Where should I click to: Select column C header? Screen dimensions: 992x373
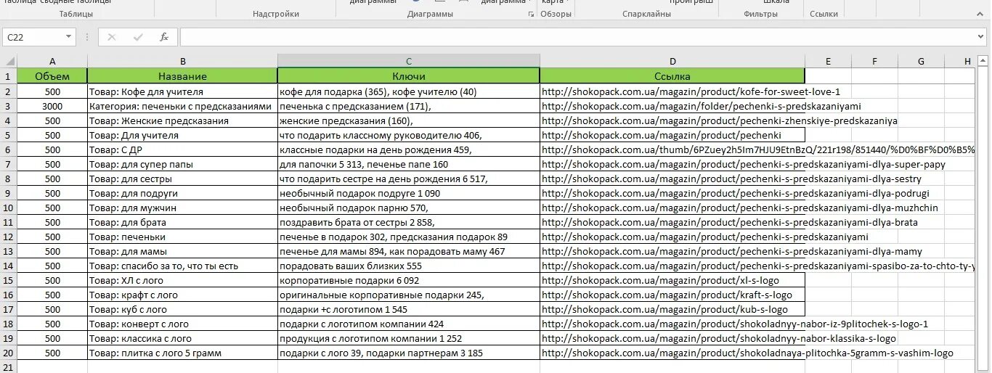(409, 62)
